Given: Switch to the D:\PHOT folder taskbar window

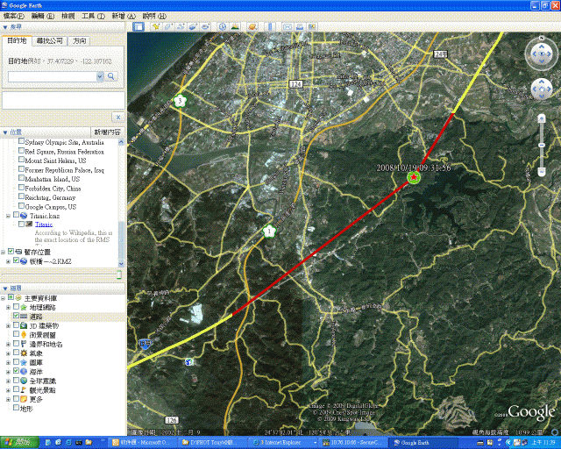Looking at the screenshot, I should click(211, 443).
